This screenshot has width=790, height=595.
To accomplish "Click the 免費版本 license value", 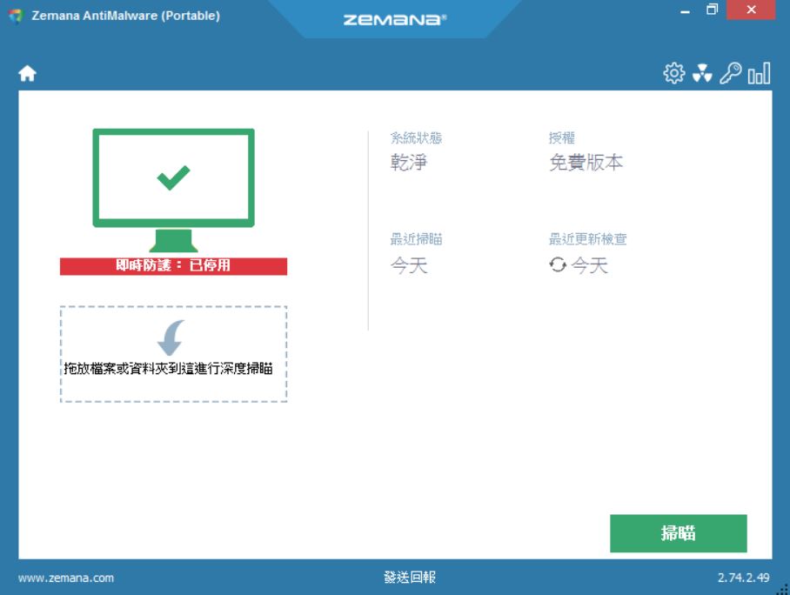I will click(586, 162).
